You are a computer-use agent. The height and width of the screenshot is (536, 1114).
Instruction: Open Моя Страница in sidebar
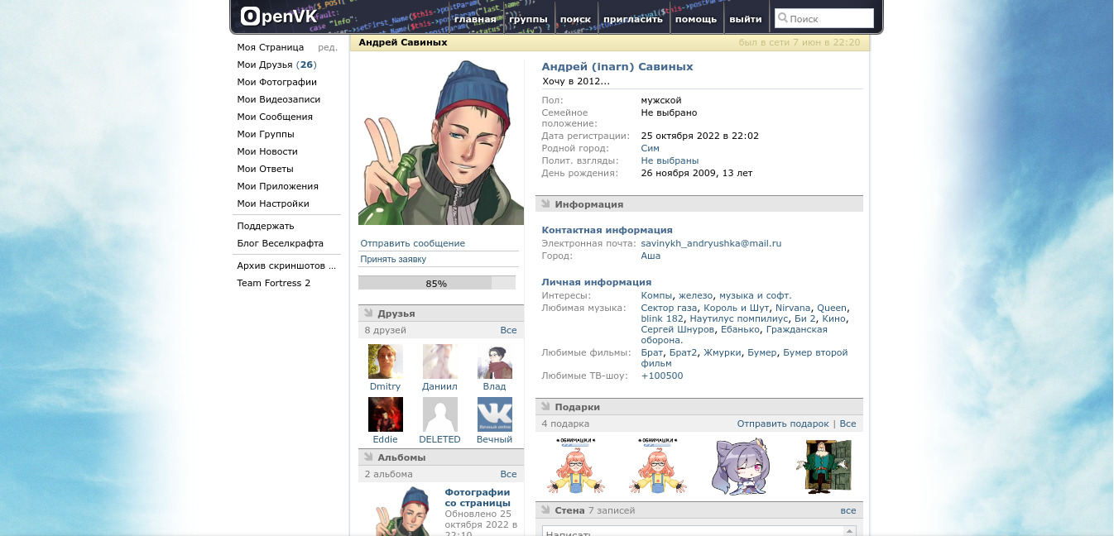pos(271,47)
